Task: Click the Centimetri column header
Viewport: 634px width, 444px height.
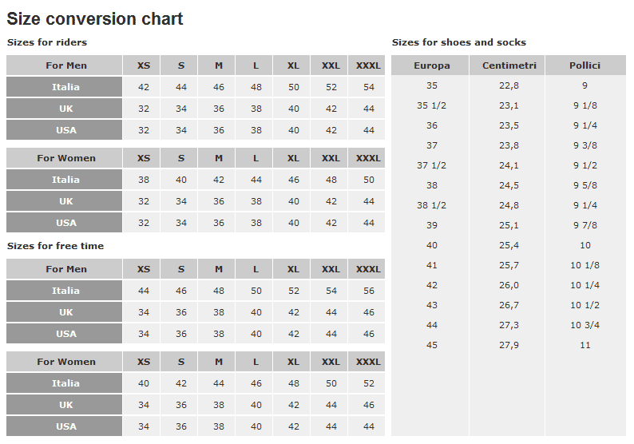Action: tap(509, 65)
